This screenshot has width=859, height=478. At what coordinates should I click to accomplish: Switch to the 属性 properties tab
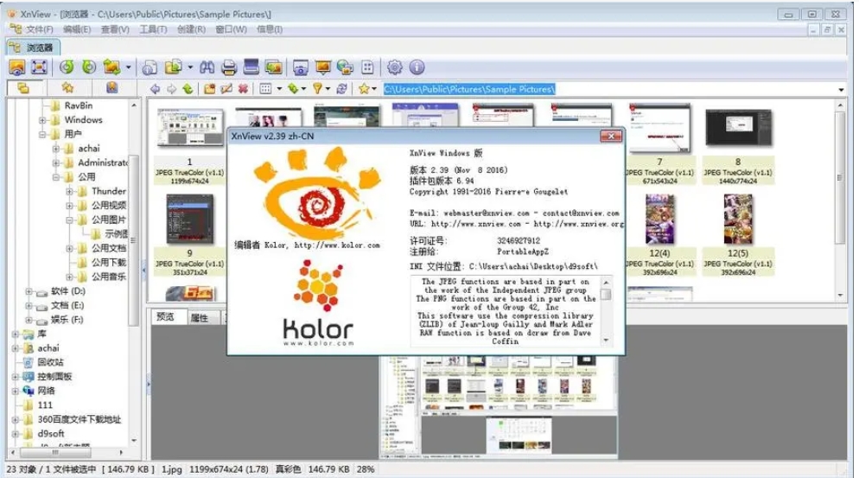click(x=200, y=318)
